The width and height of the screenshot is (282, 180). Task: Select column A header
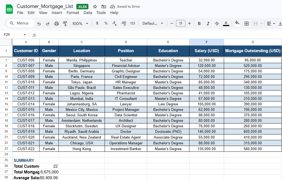(x=26, y=42)
